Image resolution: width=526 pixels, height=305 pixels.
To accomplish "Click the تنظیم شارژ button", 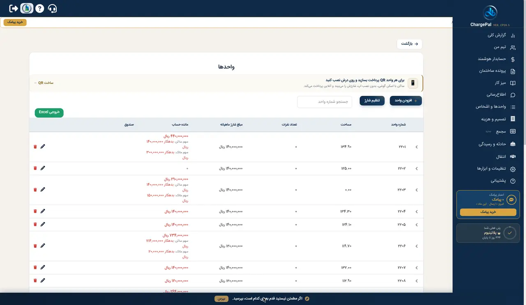I will [372, 101].
